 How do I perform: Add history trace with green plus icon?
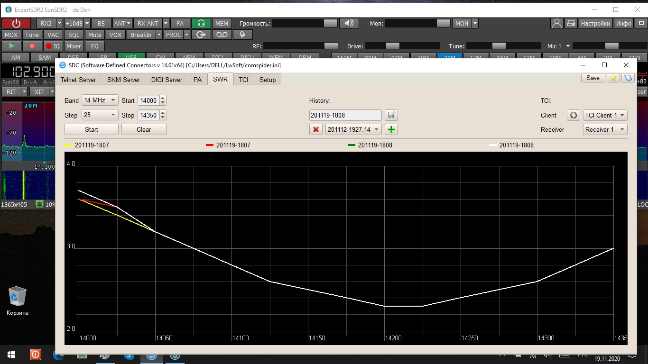[391, 129]
